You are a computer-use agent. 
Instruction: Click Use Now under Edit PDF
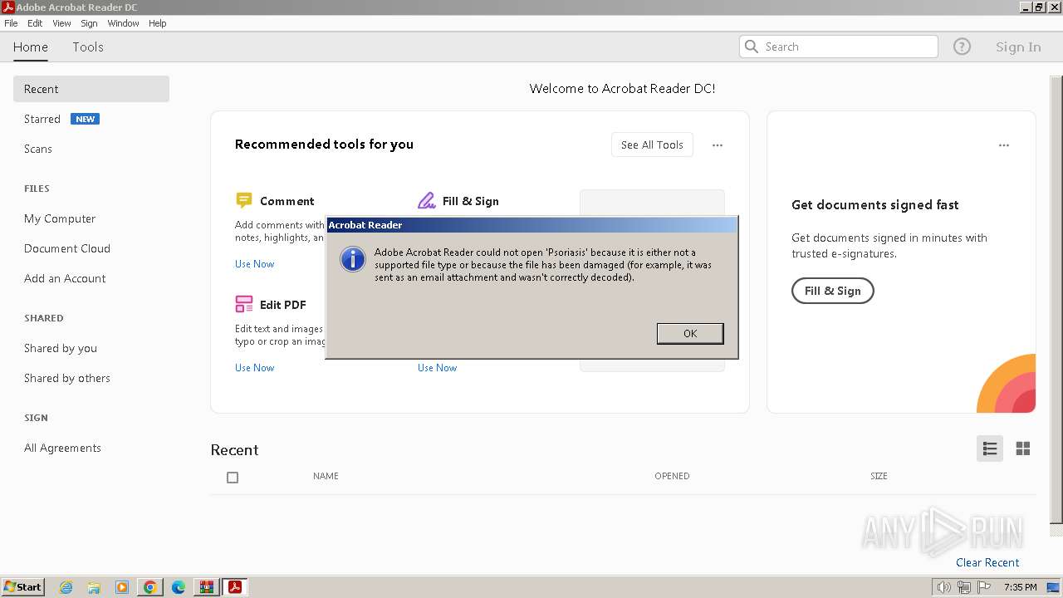(254, 368)
